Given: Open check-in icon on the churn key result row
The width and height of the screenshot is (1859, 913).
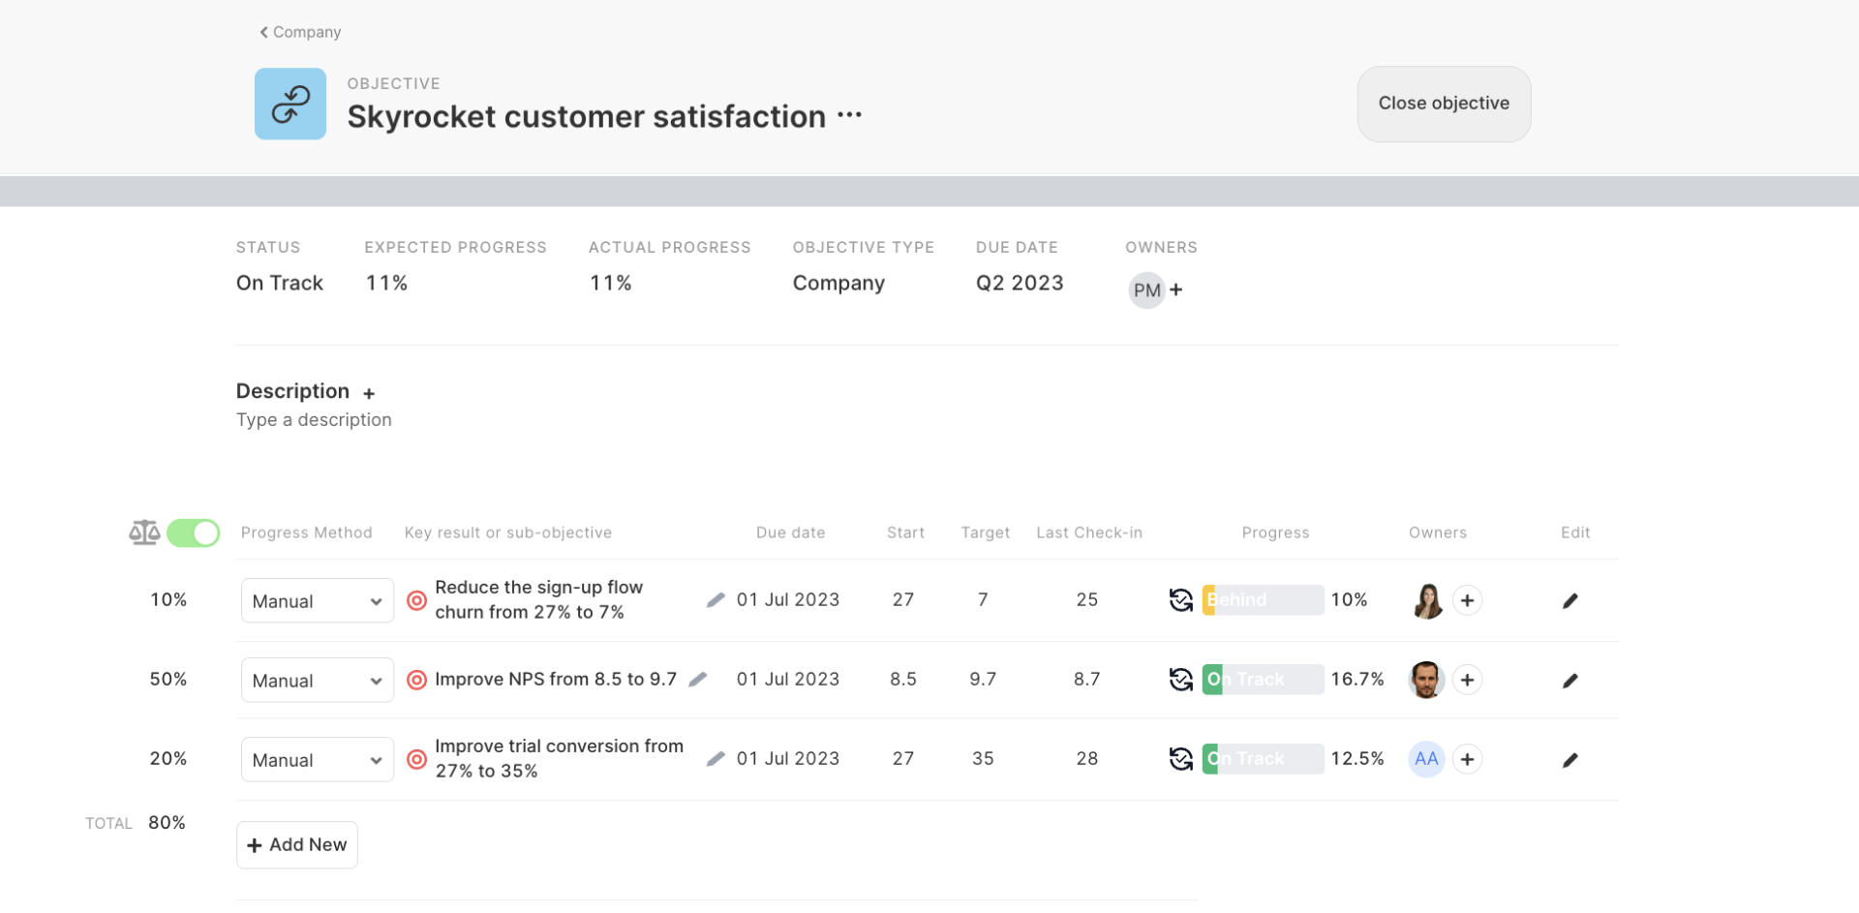Looking at the screenshot, I should tap(1180, 600).
